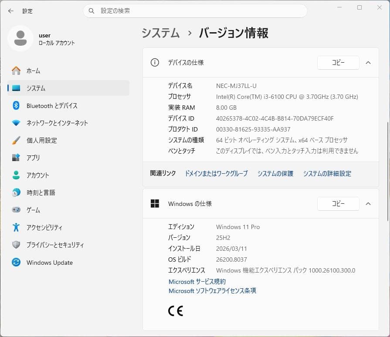Click the privacy shield icon
This screenshot has width=390, height=337.
coord(16,245)
